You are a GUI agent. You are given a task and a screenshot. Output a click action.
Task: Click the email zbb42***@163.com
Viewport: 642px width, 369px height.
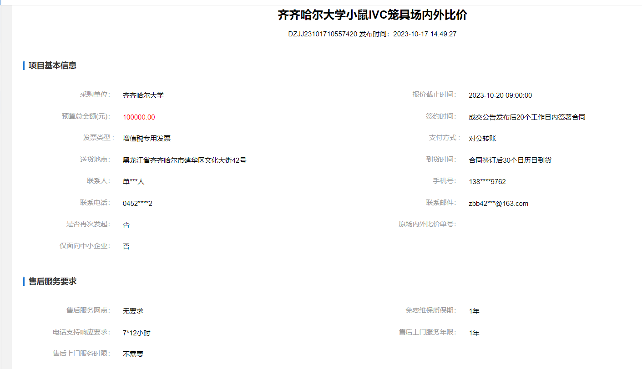click(498, 204)
